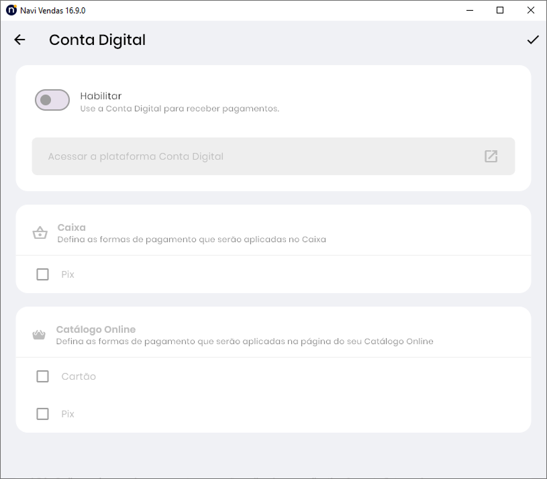Viewport: 547px width, 479px height.
Task: Close the Navi Vendas window
Action: 531,11
